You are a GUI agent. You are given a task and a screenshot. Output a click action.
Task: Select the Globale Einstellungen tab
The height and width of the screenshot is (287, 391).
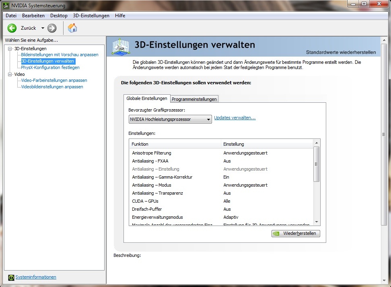146,98
